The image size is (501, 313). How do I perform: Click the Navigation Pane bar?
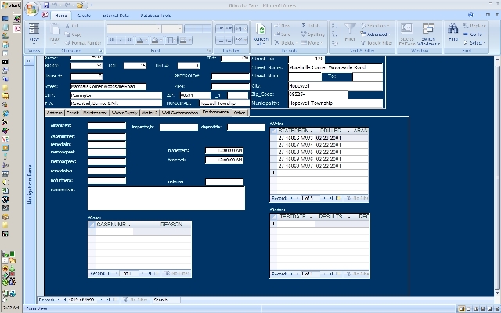tap(30, 184)
